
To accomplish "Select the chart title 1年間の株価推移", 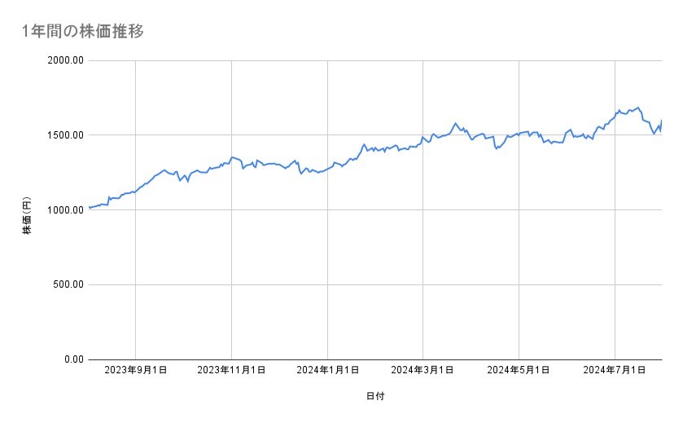I will coord(84,32).
